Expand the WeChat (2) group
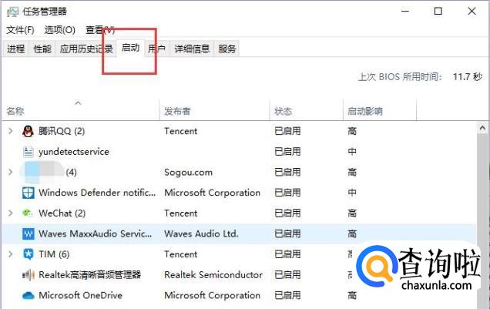This screenshot has height=309, width=490. (11, 213)
